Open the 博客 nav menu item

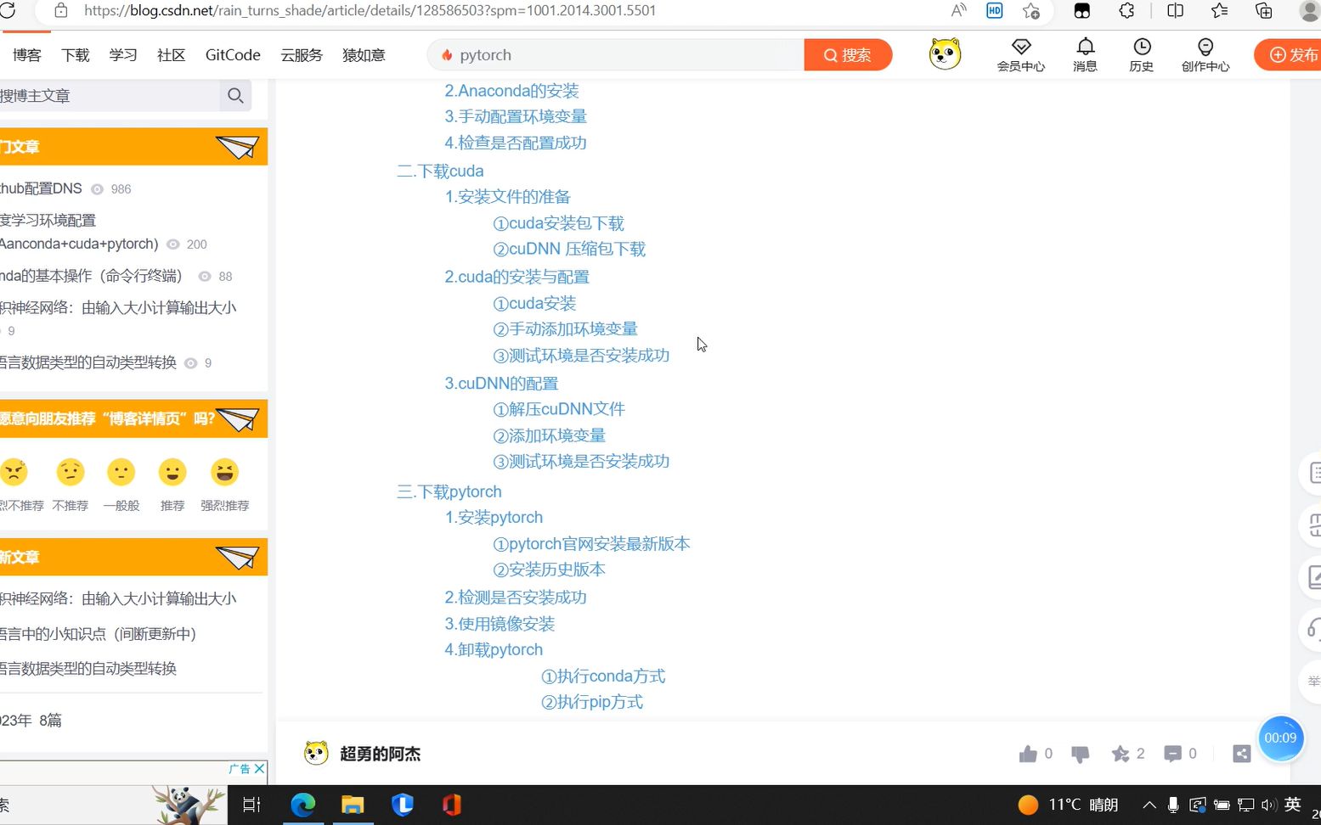point(27,55)
